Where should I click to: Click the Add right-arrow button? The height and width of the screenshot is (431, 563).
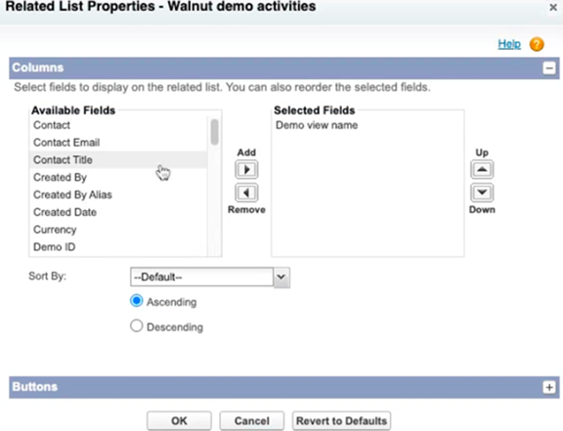pos(246,169)
